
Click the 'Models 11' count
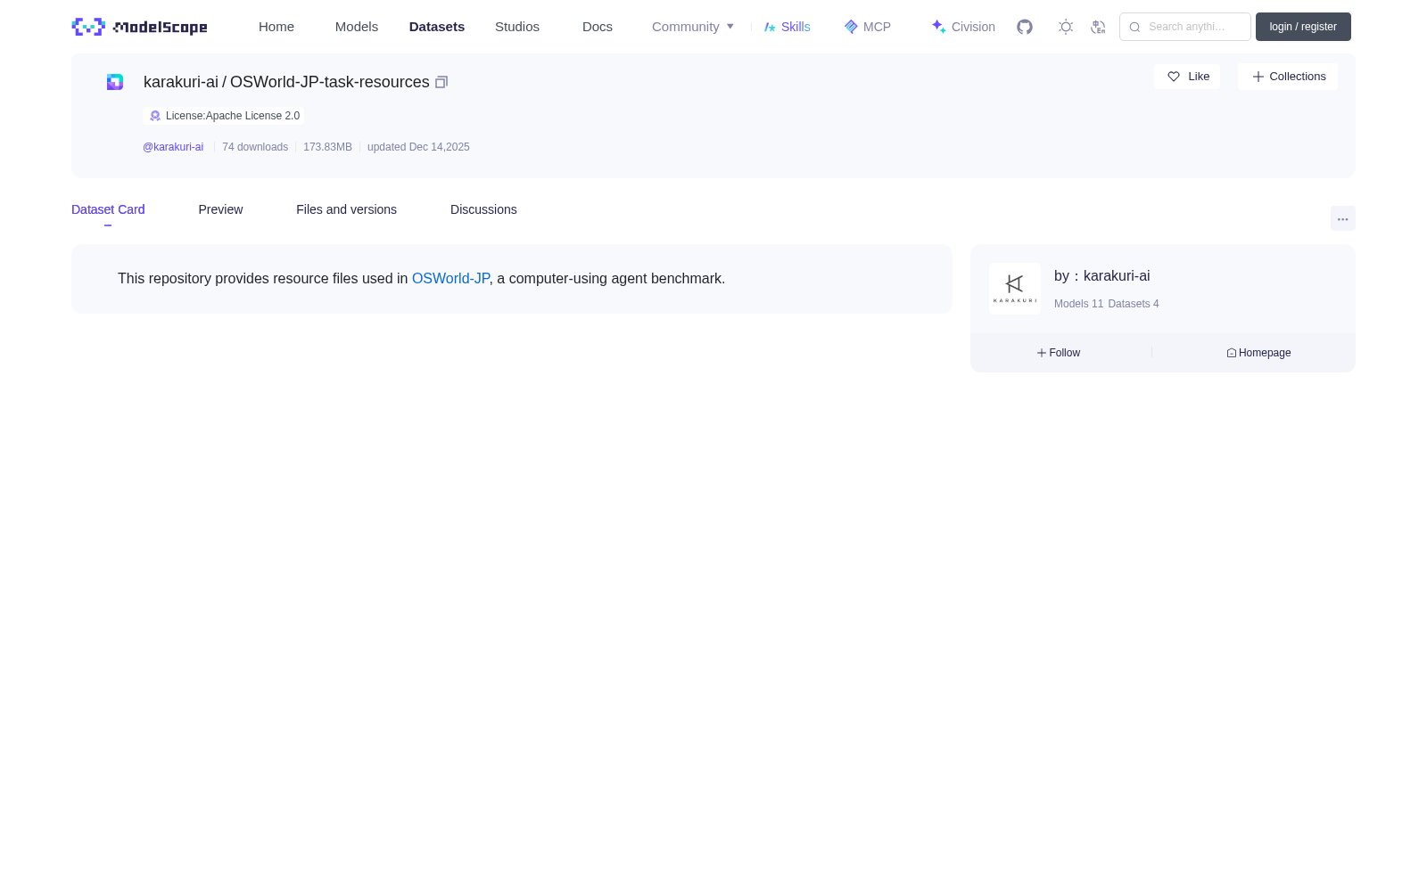(x=1078, y=304)
